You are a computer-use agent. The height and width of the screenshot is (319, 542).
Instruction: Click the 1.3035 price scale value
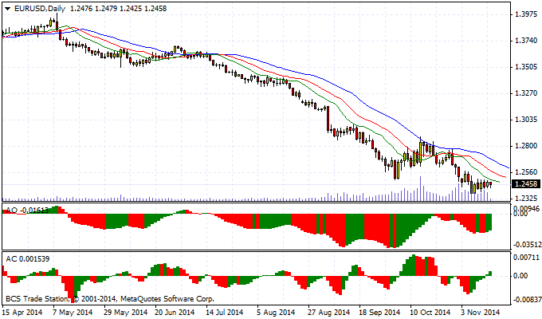coord(526,120)
